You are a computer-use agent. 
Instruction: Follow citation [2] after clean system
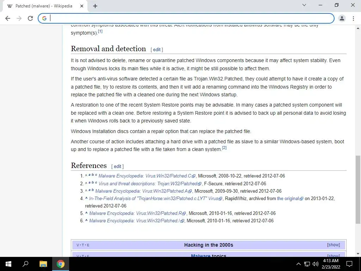224,148
